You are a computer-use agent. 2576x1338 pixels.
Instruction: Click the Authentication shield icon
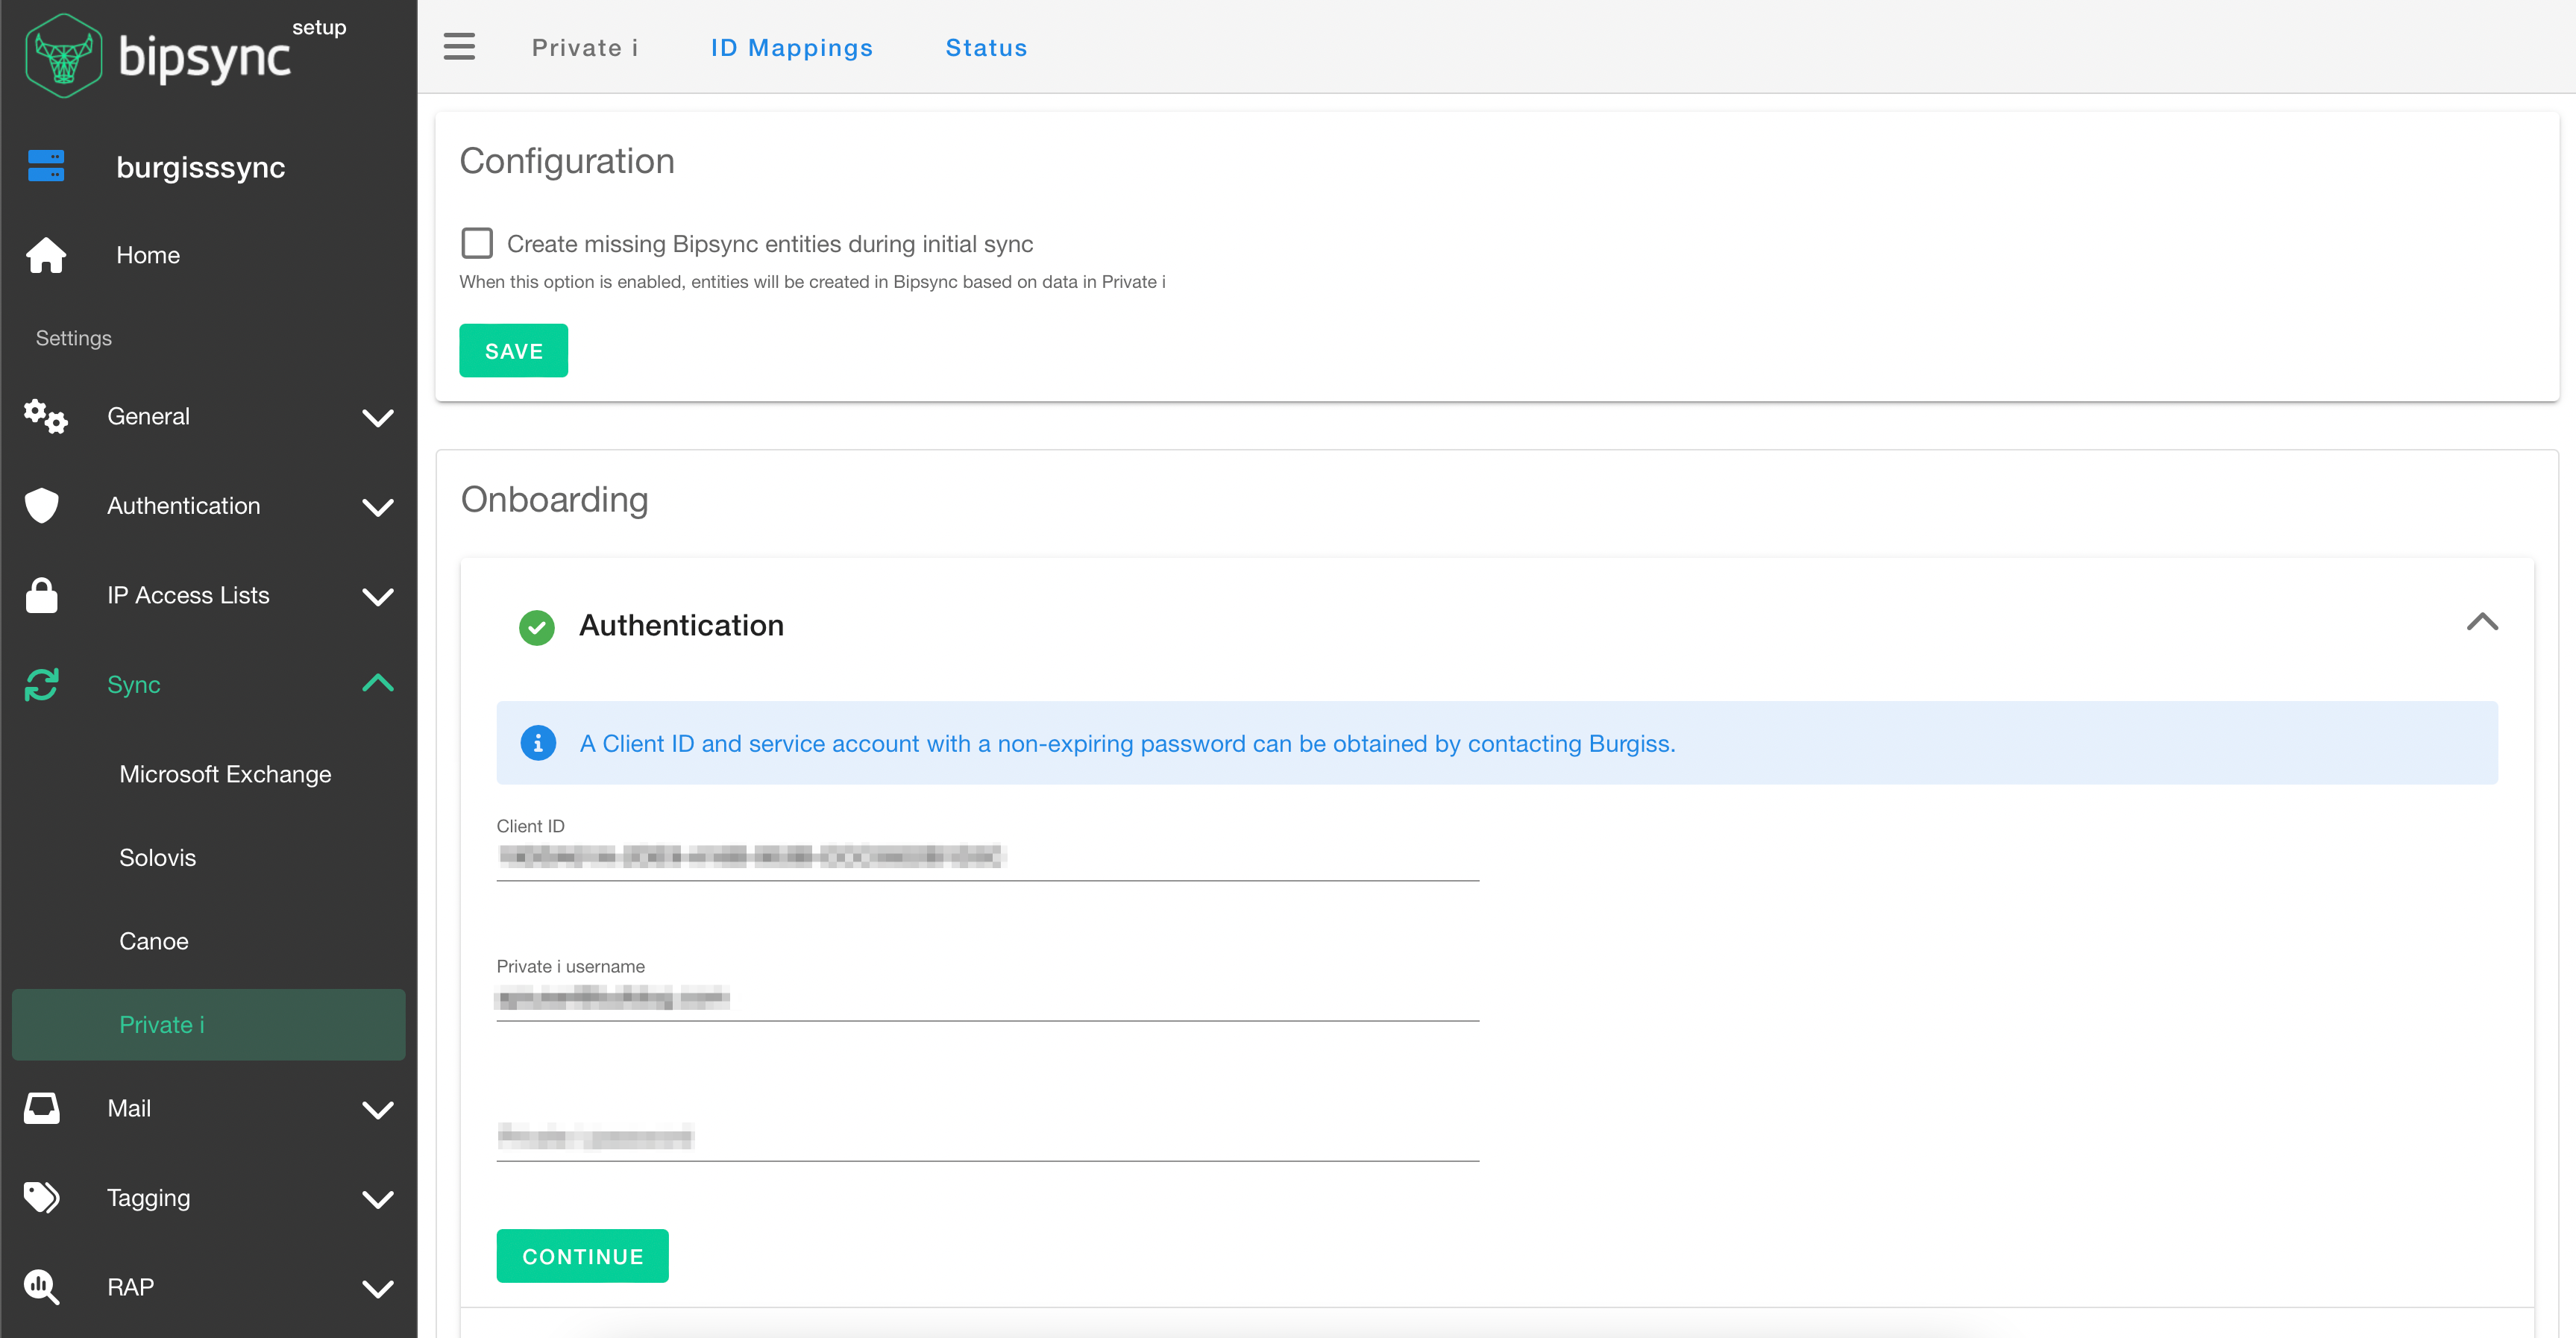pyautogui.click(x=42, y=506)
